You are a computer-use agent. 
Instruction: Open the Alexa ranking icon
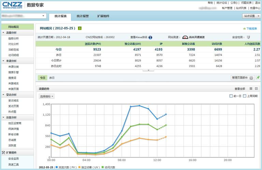[x=150, y=37]
